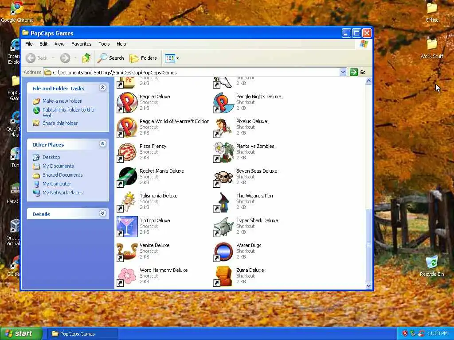
Task: Open the Tools menu
Action: (104, 44)
